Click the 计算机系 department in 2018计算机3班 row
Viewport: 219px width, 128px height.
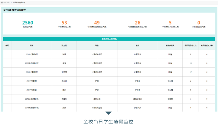pos(138,72)
